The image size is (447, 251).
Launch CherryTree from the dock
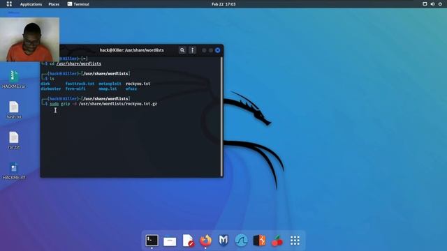coord(277,241)
